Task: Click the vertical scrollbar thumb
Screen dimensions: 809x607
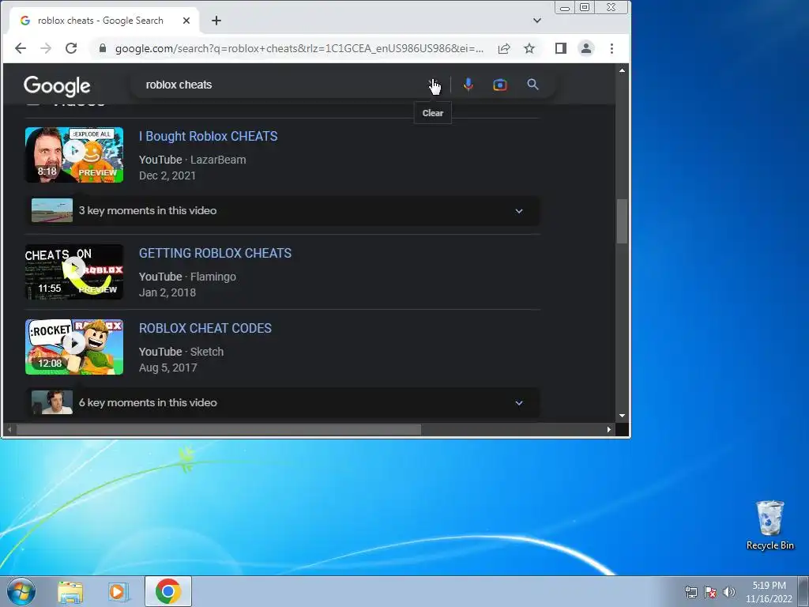Action: click(623, 221)
